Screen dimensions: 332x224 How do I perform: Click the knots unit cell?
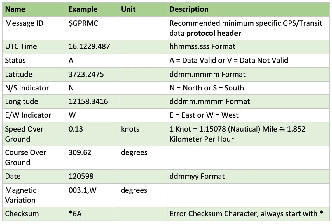130,129
